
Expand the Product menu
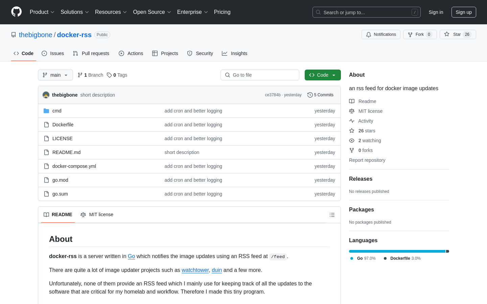pyautogui.click(x=42, y=12)
